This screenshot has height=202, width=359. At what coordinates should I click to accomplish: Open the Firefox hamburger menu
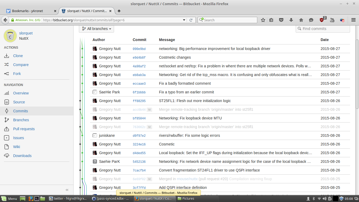pyautogui.click(x=353, y=20)
